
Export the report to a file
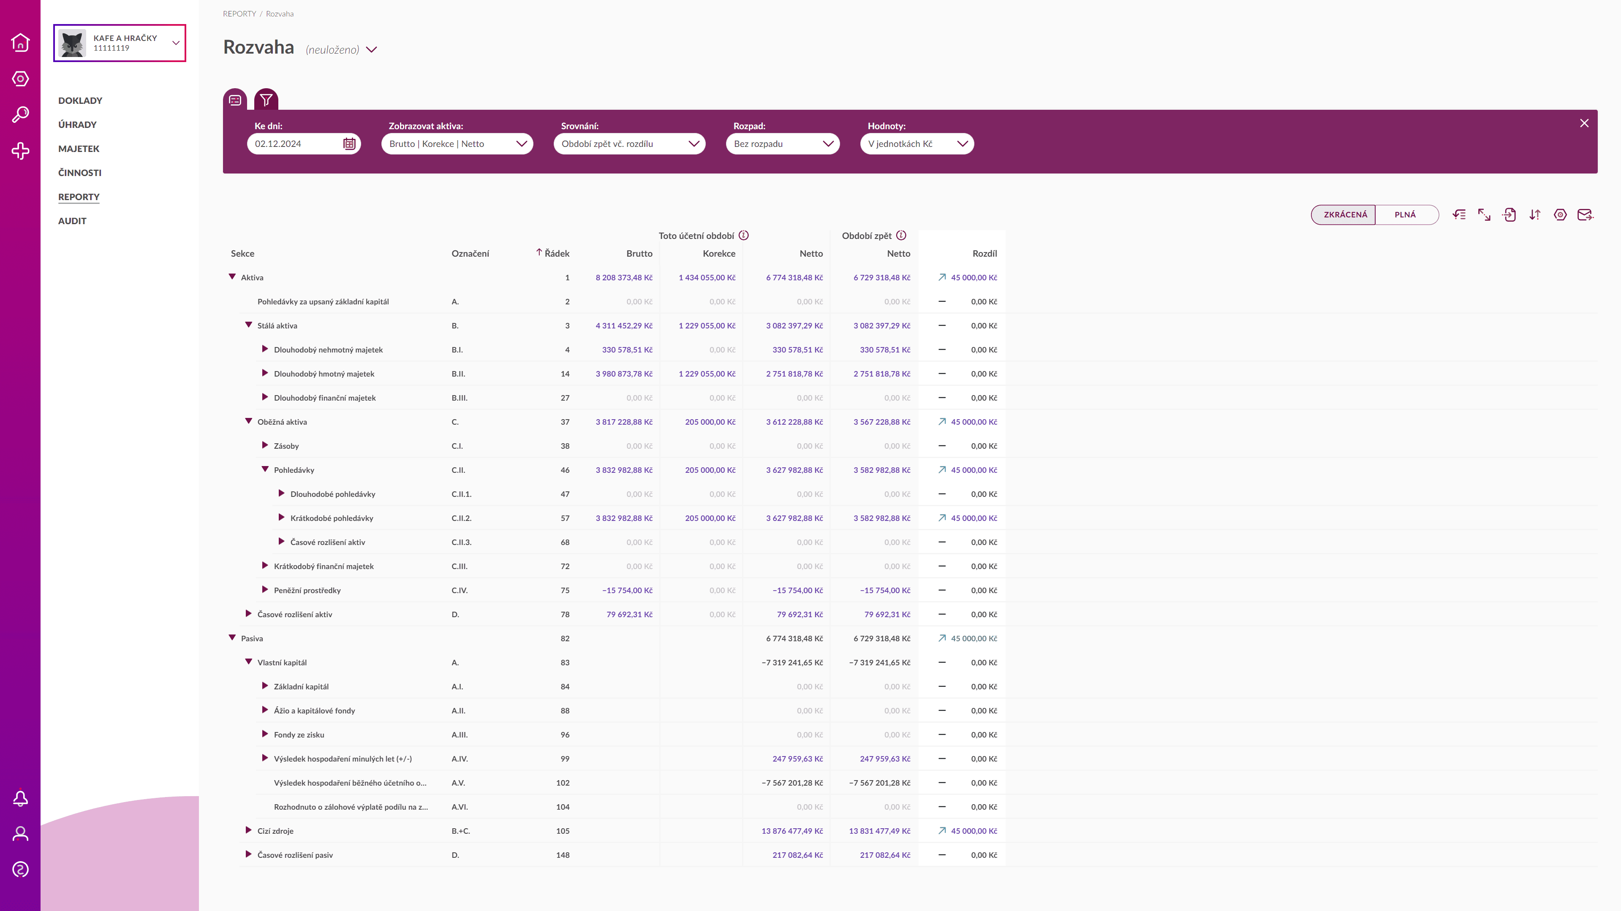click(x=1509, y=214)
